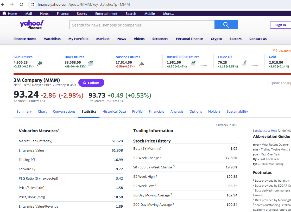The image size is (291, 212).
Task: Open Mobile in the top Yahoo bar
Action: tap(150, 13)
